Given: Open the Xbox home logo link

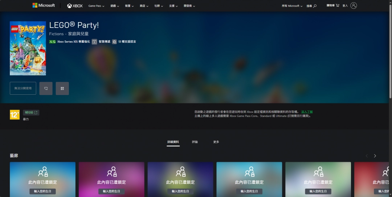Looking at the screenshot, I should pos(75,6).
